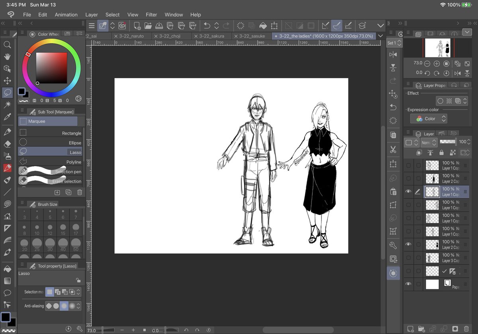The image size is (478, 334).
Task: Open the Animation menu
Action: 66,15
